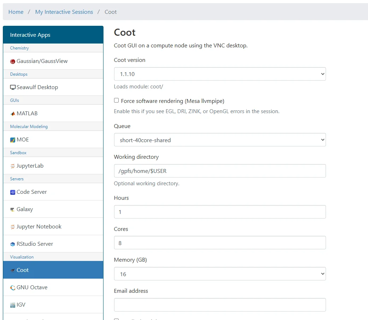The image size is (368, 320).
Task: Open My Interactive Sessions breadcrumb link
Action: 64,12
